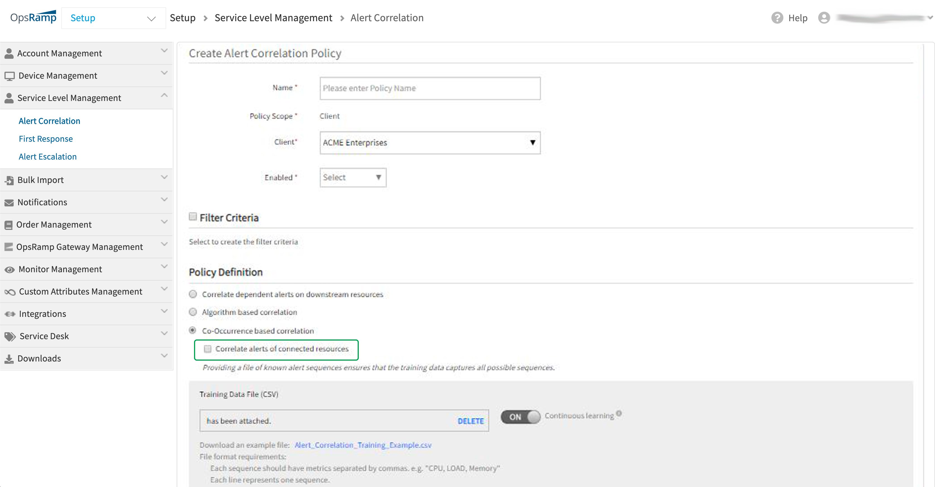Click the Notifications sidebar icon
935x487 pixels.
[x=9, y=202]
